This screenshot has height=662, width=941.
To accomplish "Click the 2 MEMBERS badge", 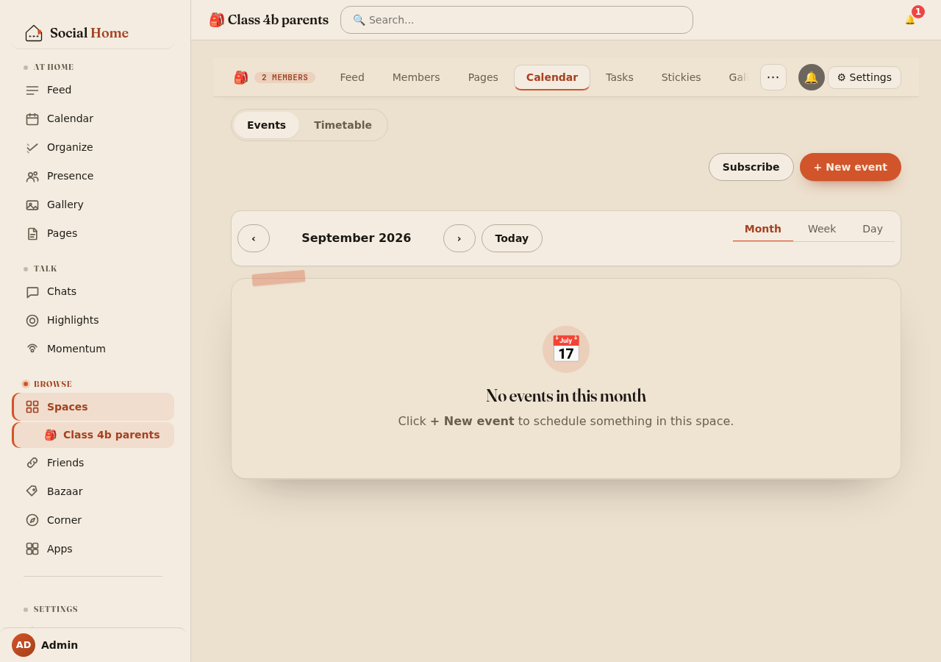I will pyautogui.click(x=285, y=77).
